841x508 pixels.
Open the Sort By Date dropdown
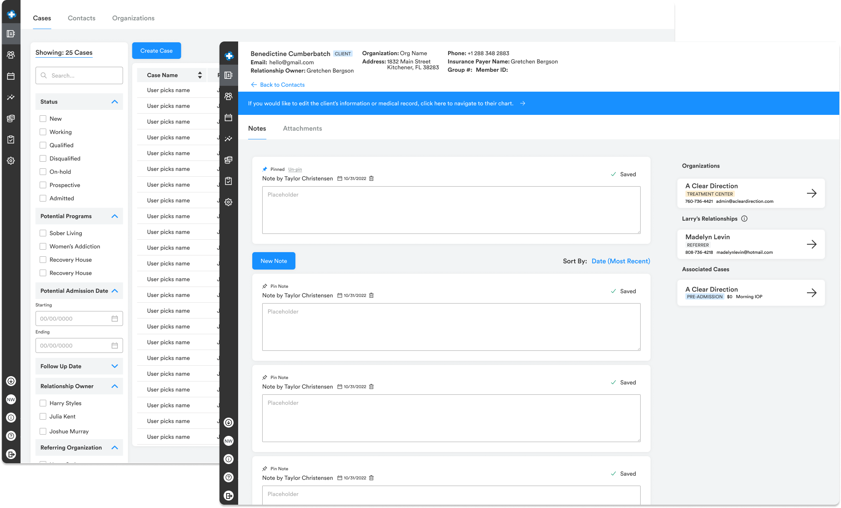[x=621, y=261]
